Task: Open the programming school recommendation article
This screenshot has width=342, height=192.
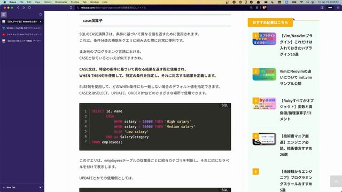Action: [296, 180]
